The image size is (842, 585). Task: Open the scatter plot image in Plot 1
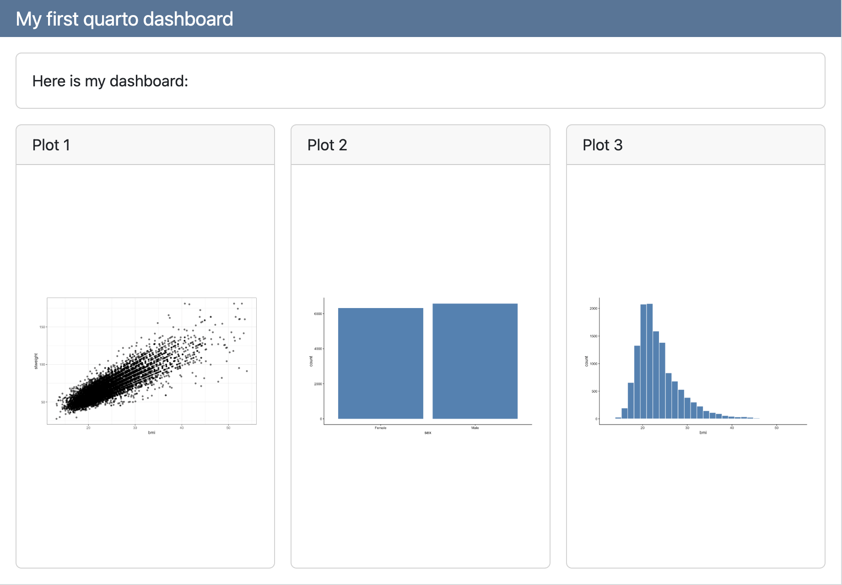151,361
